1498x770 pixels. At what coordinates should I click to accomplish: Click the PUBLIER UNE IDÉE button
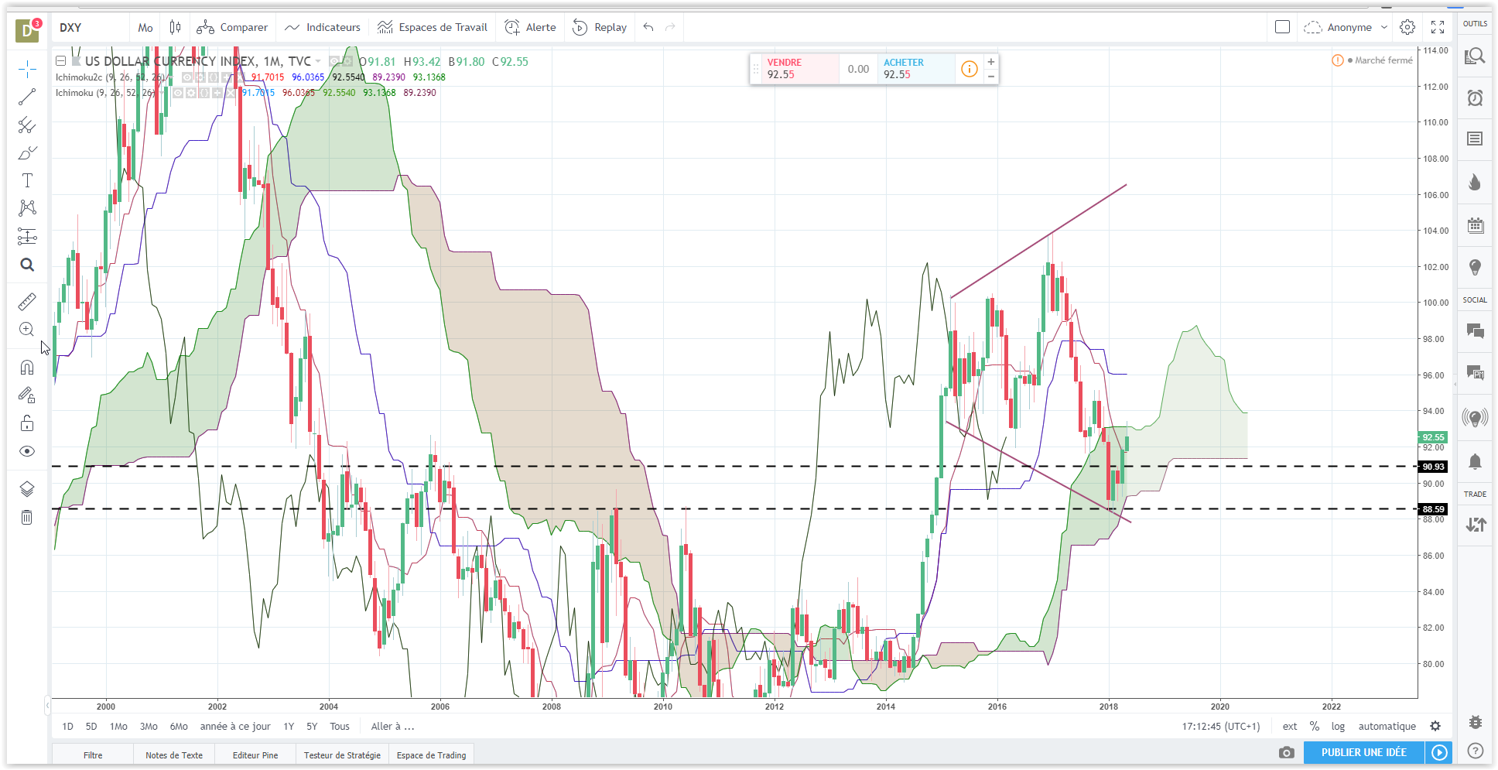click(1363, 752)
